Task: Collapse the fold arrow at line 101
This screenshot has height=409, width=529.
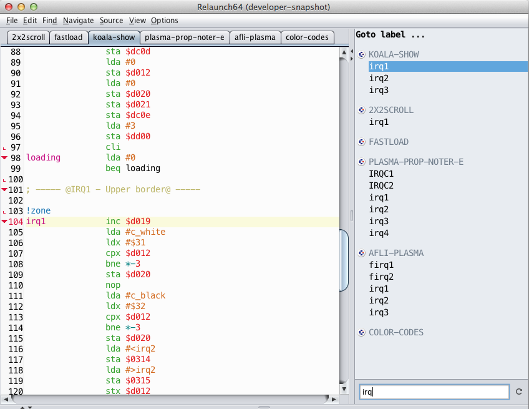Action: point(4,190)
